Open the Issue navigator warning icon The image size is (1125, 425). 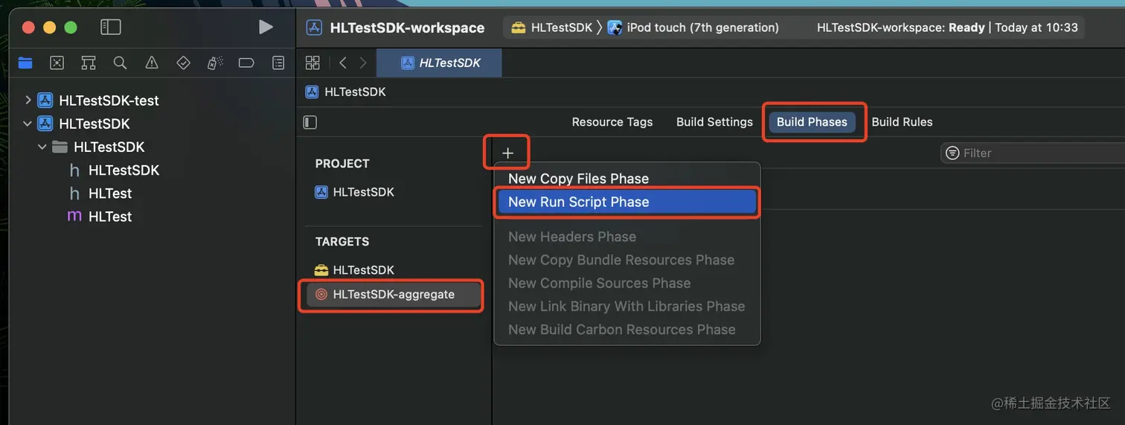[152, 63]
